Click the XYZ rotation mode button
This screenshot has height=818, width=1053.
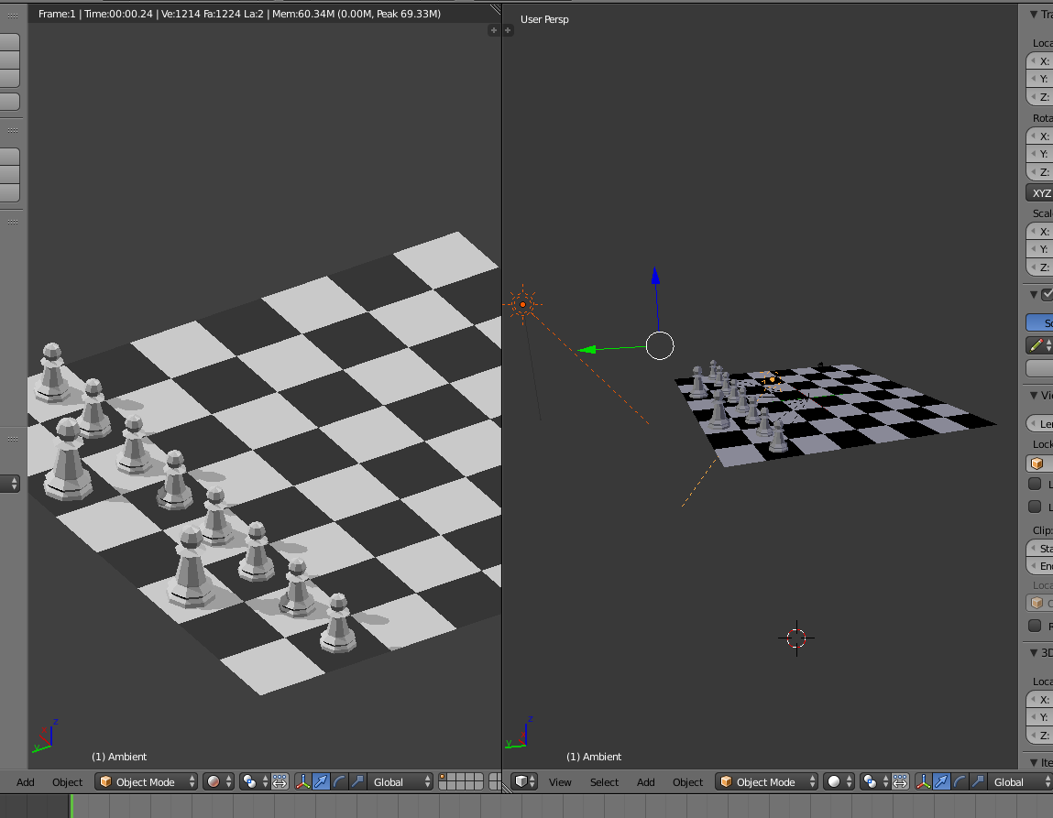(1040, 193)
